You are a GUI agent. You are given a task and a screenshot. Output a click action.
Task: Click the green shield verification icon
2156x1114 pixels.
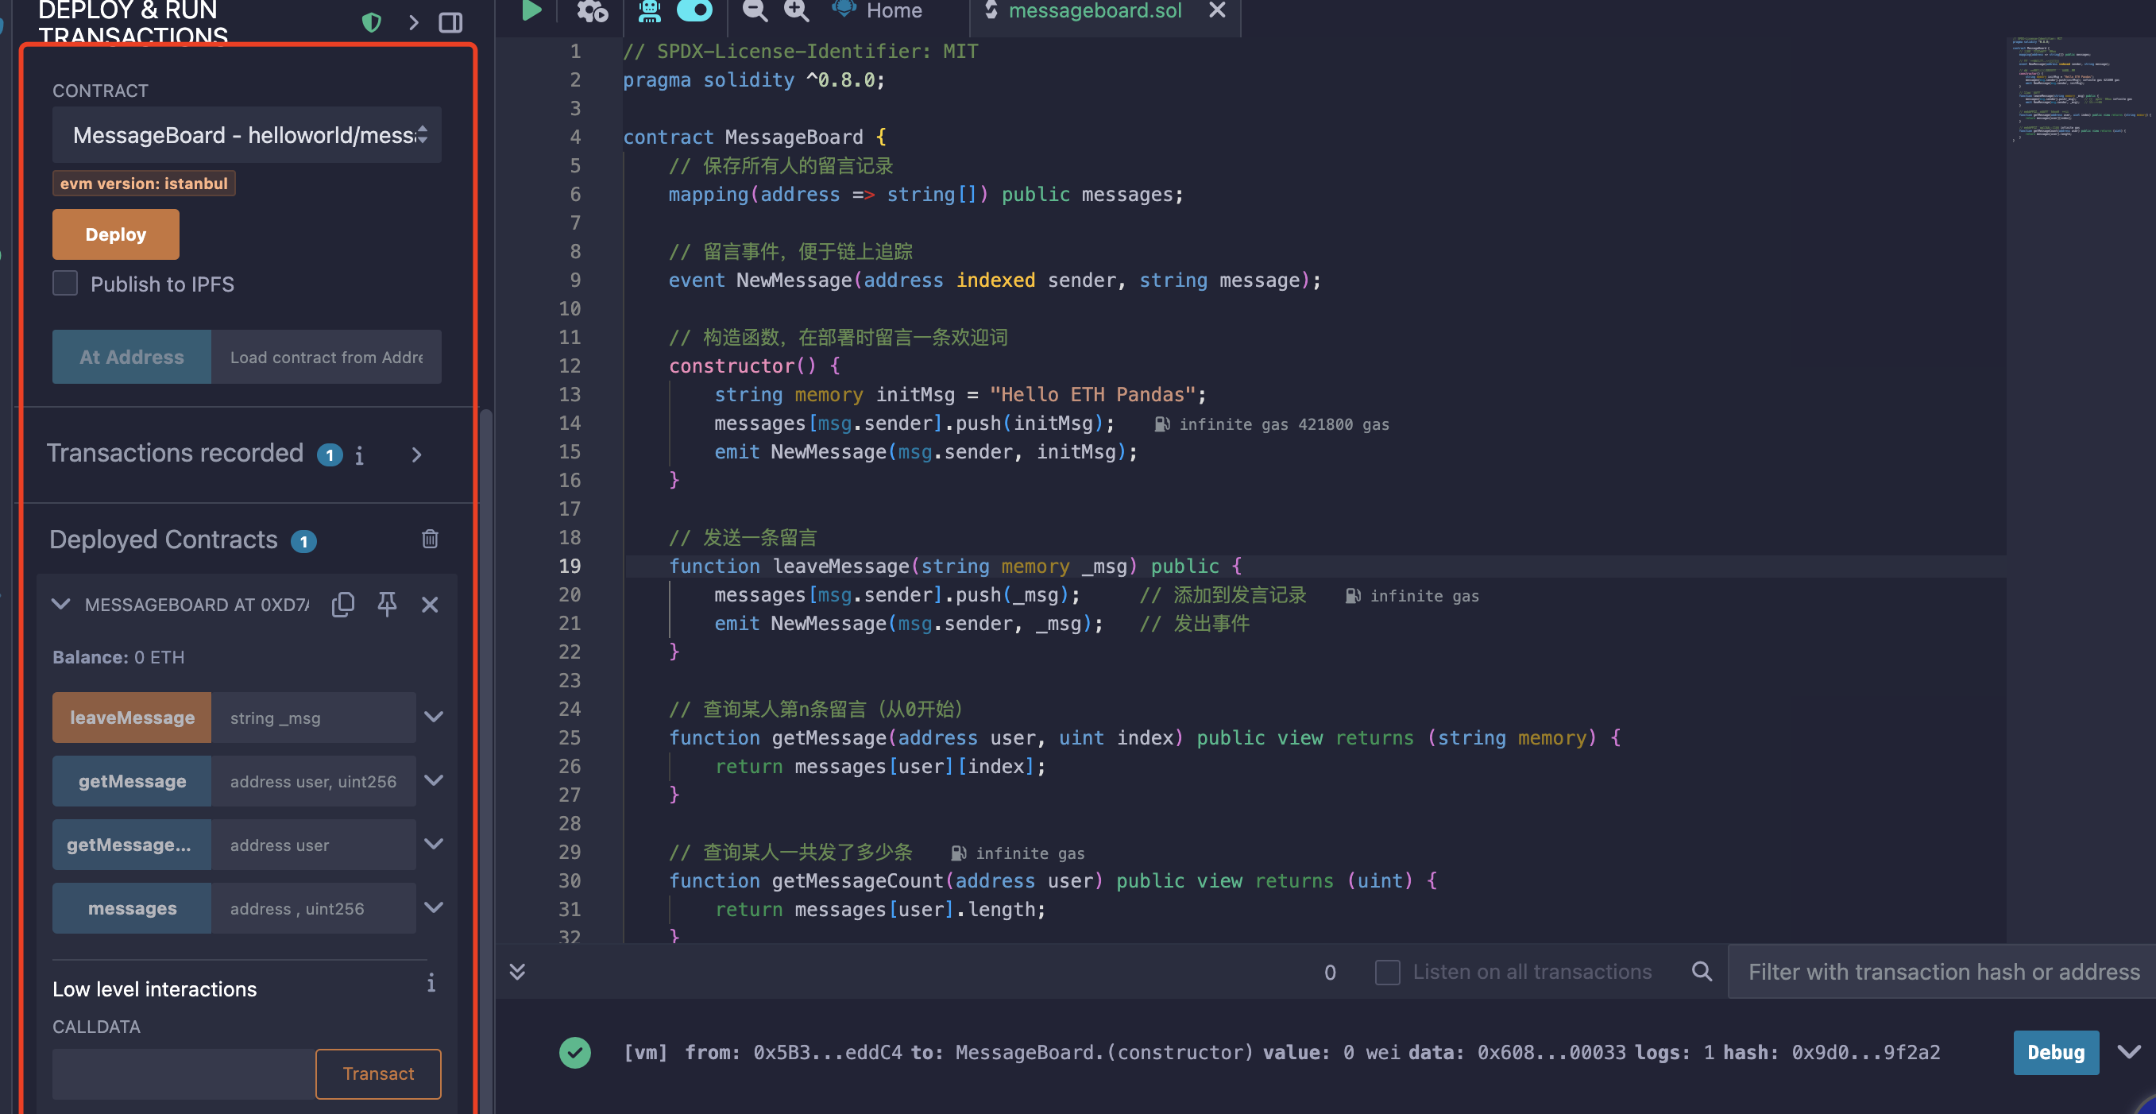pyautogui.click(x=372, y=21)
